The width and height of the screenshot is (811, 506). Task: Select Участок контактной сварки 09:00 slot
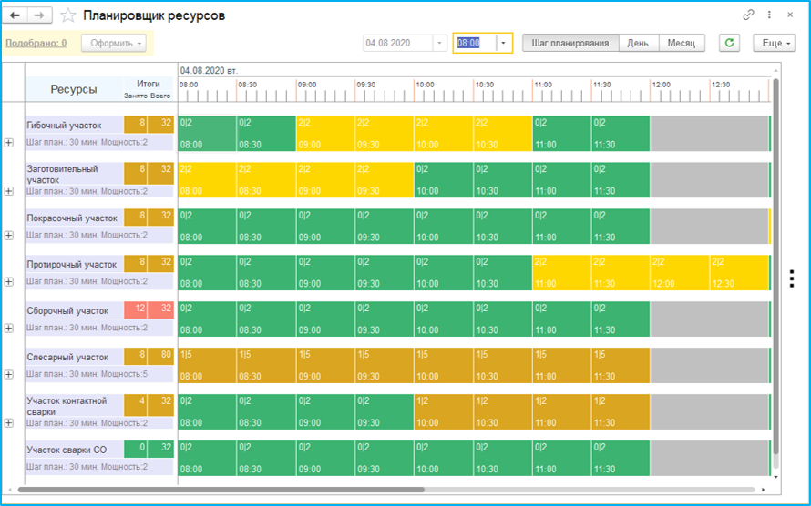pyautogui.click(x=325, y=412)
